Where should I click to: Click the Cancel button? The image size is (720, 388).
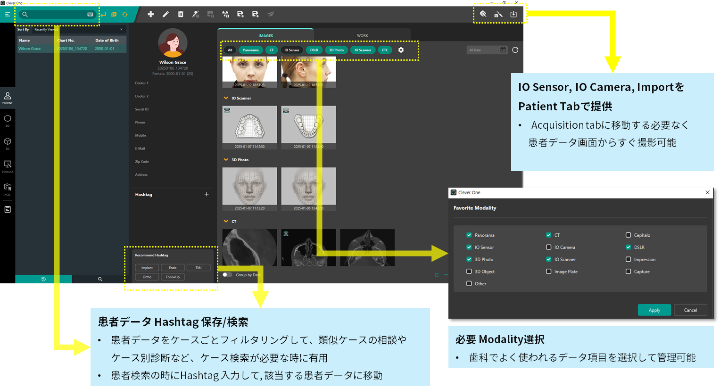click(690, 310)
